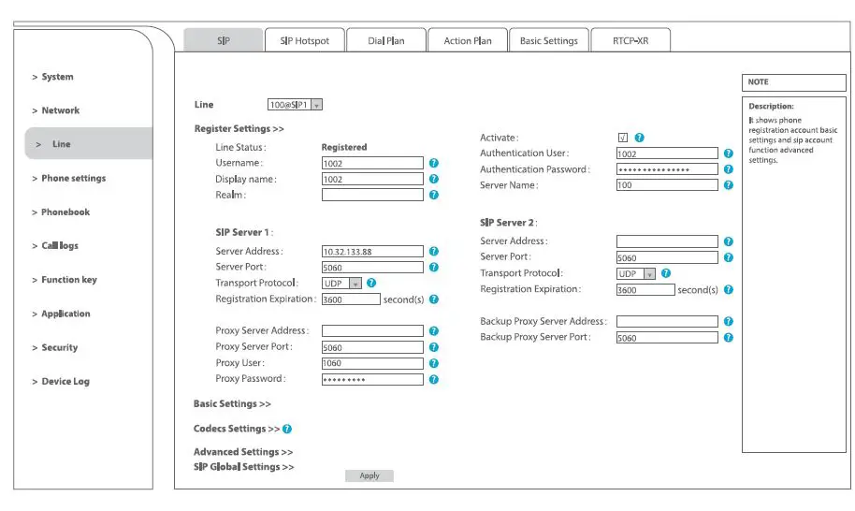
Task: Click help icon beside Proxy Server Port
Action: point(433,347)
